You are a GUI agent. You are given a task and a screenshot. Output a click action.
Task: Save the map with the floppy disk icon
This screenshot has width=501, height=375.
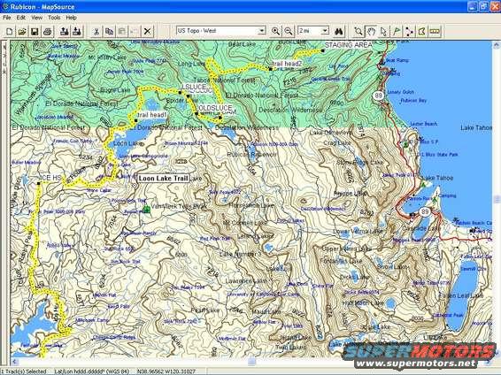pyautogui.click(x=35, y=32)
